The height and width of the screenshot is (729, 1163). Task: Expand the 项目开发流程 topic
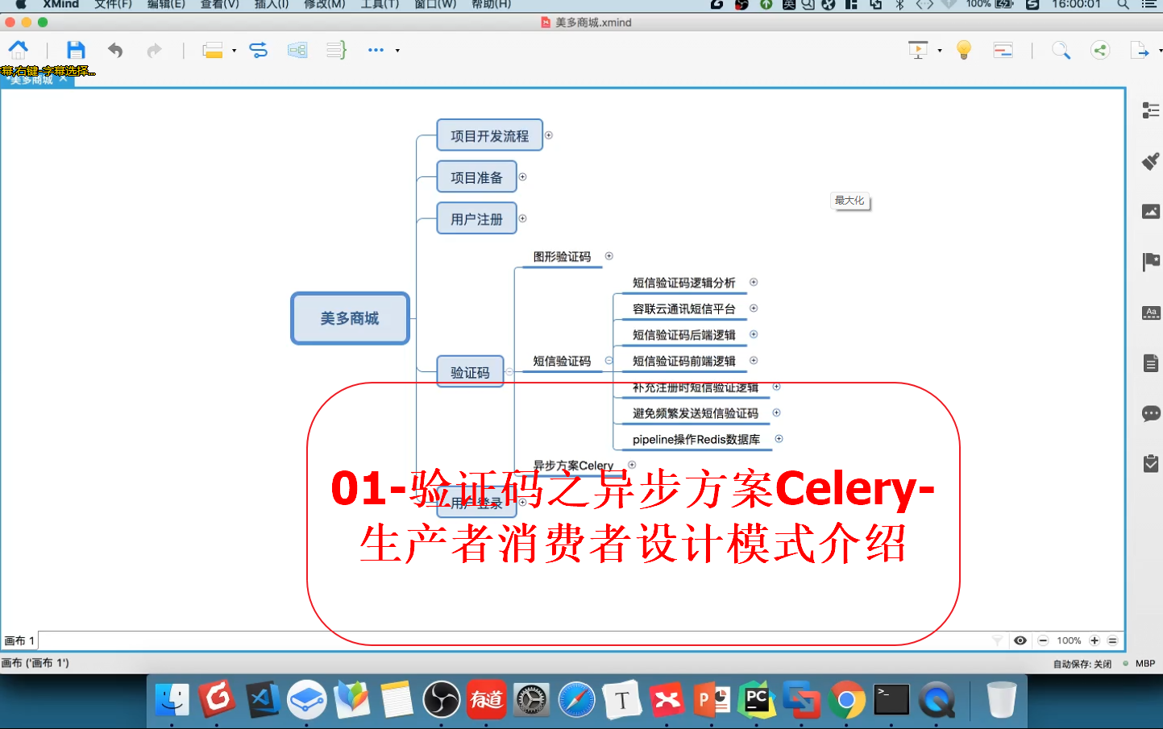point(549,135)
